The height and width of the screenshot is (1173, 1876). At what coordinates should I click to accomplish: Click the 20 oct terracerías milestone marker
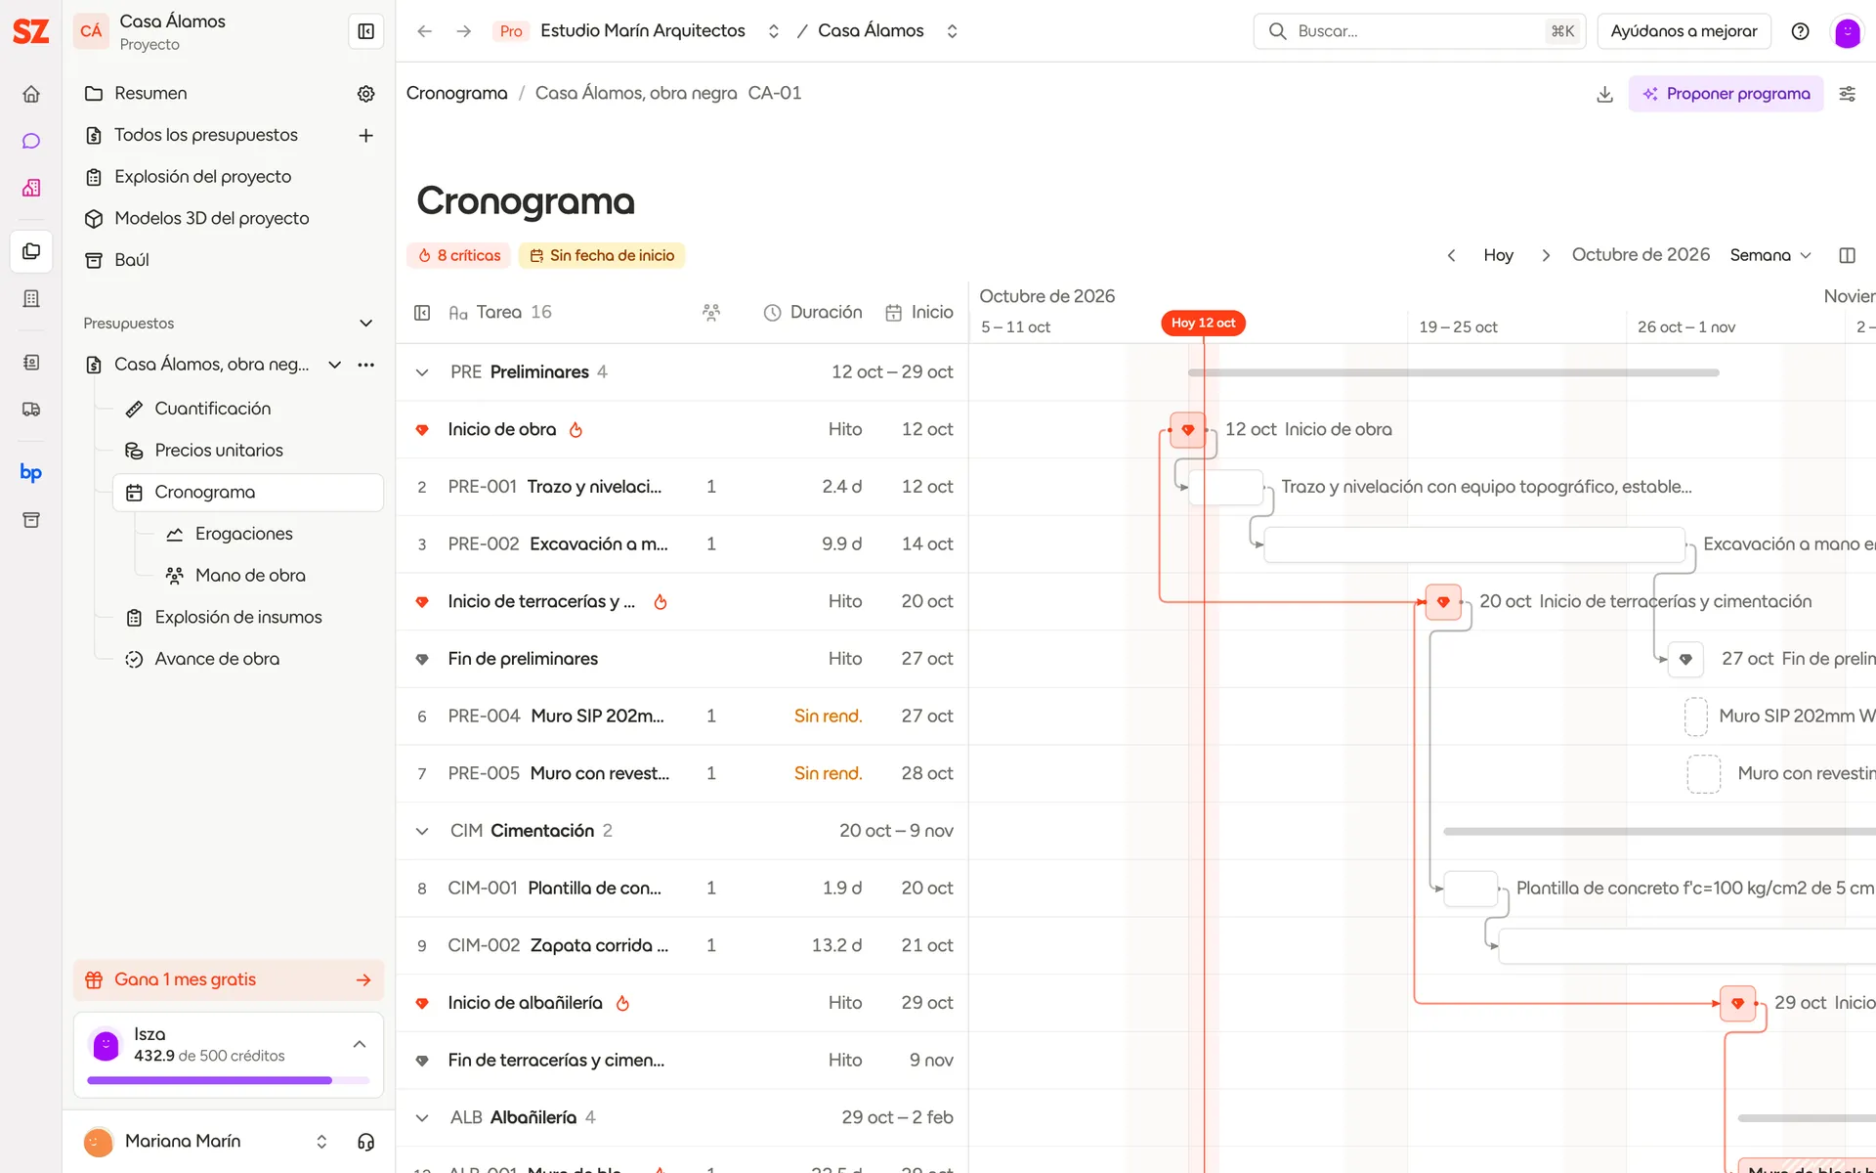1443,602
